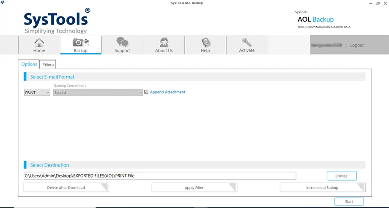Click the Incremental Backup button
Image resolution: width=389 pixels, height=208 pixels.
pos(323,187)
